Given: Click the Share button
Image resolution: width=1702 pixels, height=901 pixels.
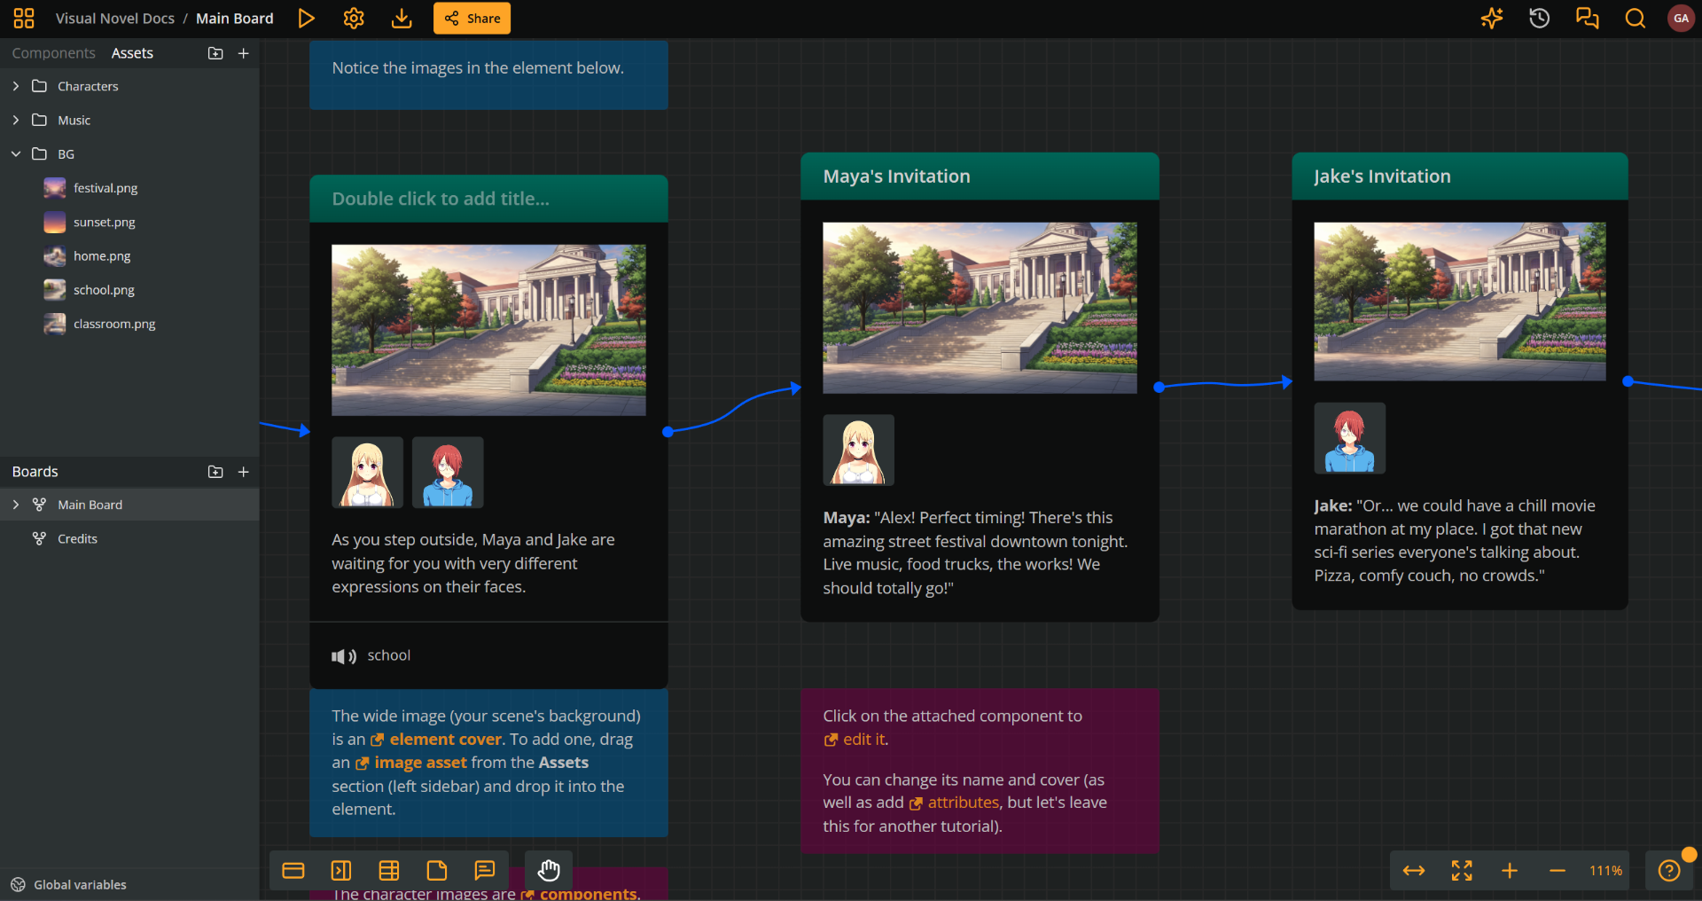Looking at the screenshot, I should (472, 19).
